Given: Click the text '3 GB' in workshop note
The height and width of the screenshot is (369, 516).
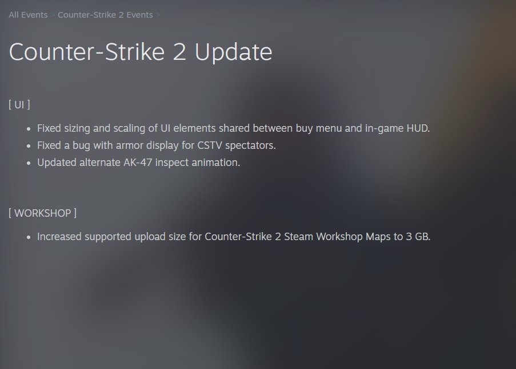Looking at the screenshot, I should point(418,237).
